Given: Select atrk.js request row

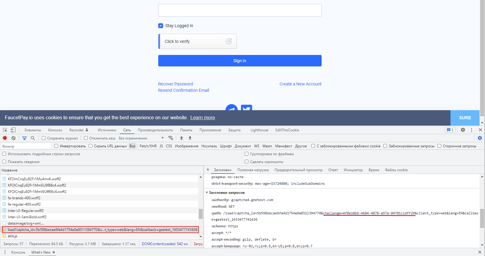Looking at the screenshot, I should point(99,236).
